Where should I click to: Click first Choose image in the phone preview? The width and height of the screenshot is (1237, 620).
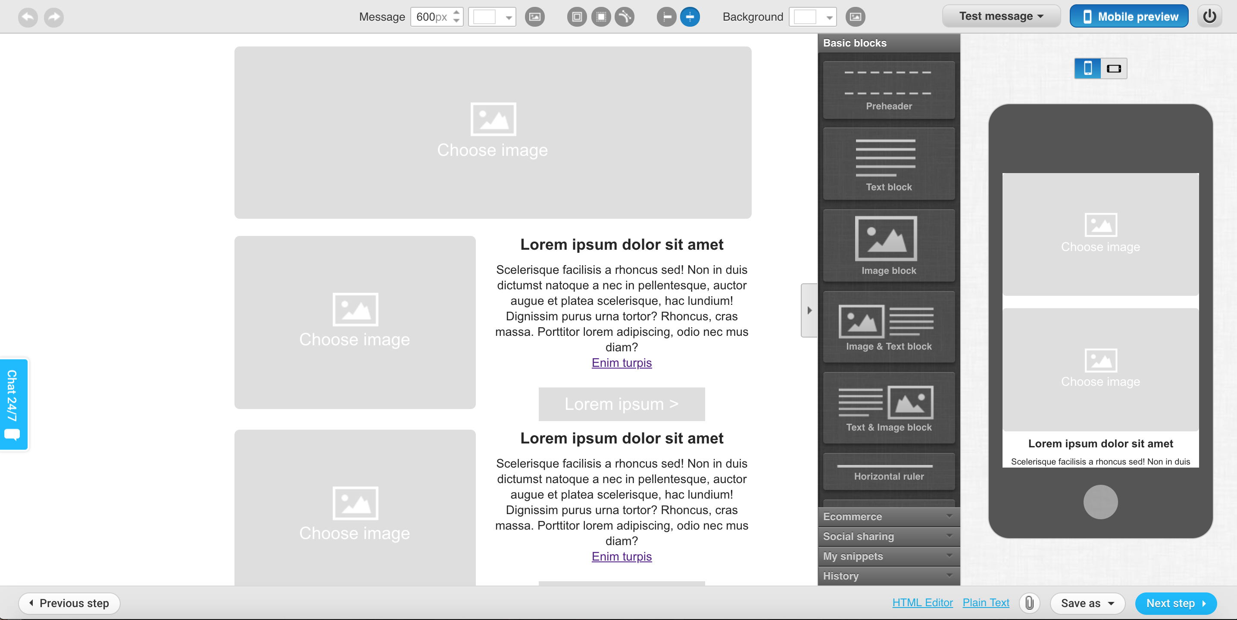pos(1100,234)
